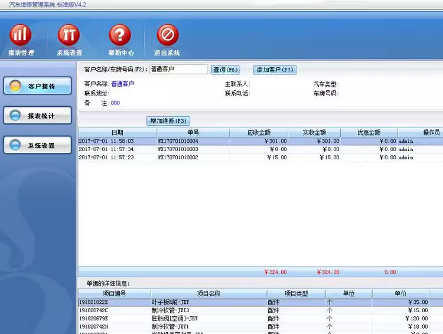443x334 pixels.
Task: Click the 查询(F6) search button
Action: point(225,70)
